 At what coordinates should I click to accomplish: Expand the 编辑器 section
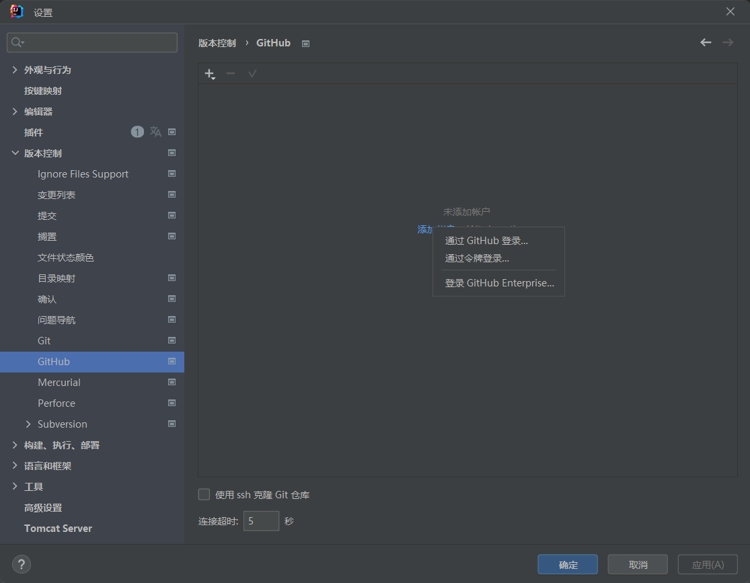[15, 112]
